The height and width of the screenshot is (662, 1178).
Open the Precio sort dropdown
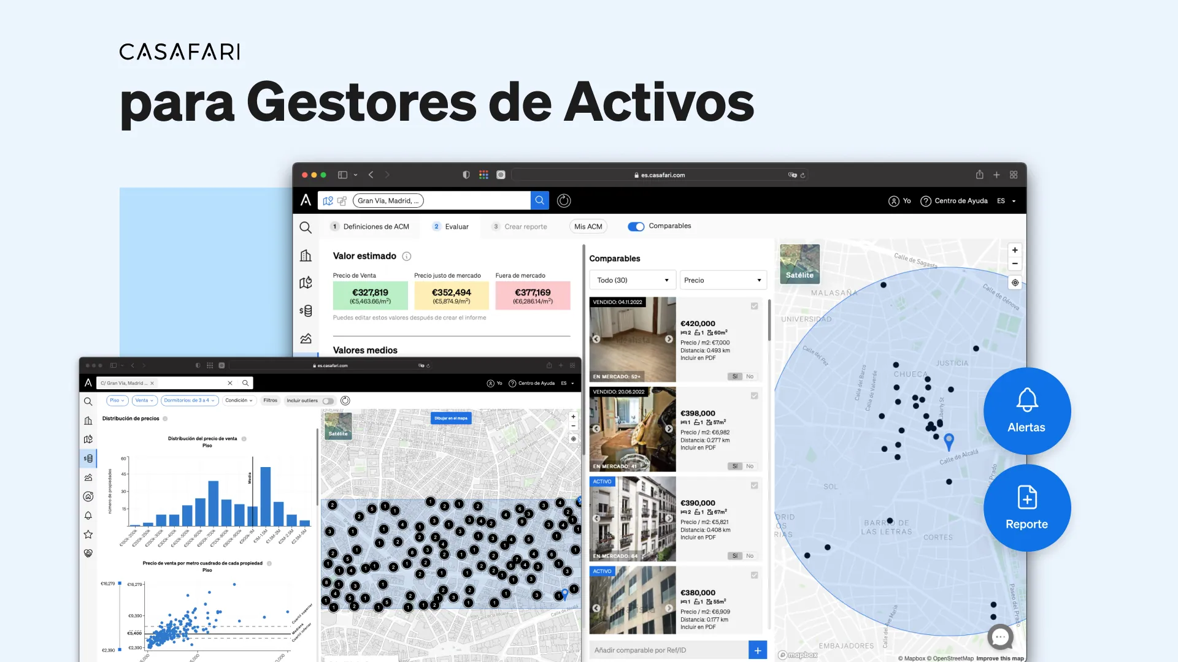[x=723, y=280]
